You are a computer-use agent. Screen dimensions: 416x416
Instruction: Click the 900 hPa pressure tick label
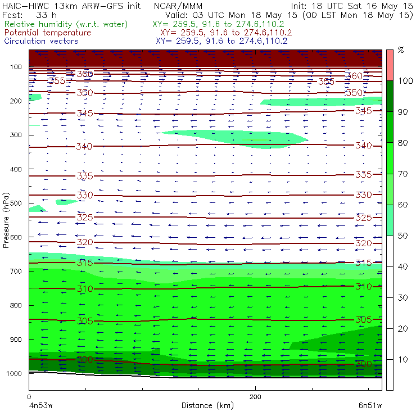tap(16, 340)
